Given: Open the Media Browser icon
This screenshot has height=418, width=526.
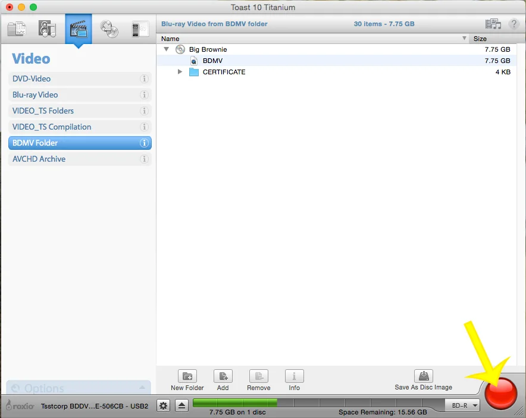Looking at the screenshot, I should 493,24.
